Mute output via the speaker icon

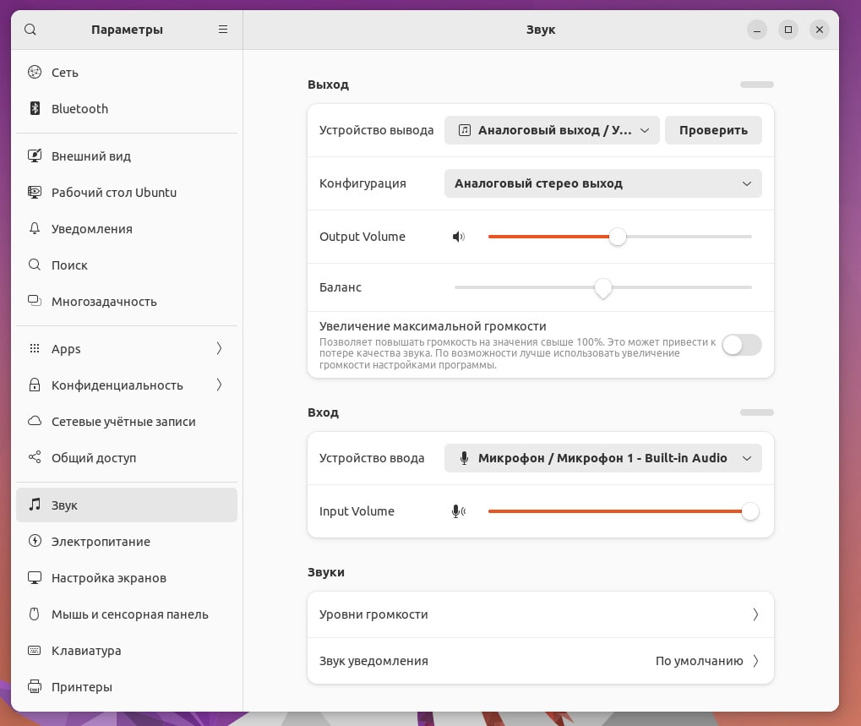pyautogui.click(x=459, y=237)
